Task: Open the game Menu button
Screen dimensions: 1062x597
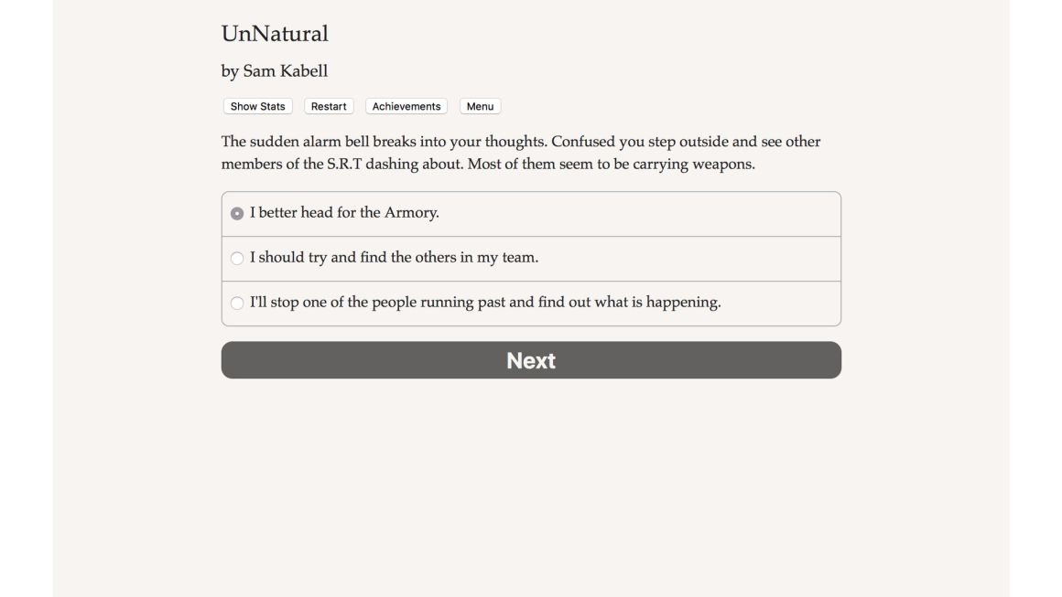Action: [481, 106]
